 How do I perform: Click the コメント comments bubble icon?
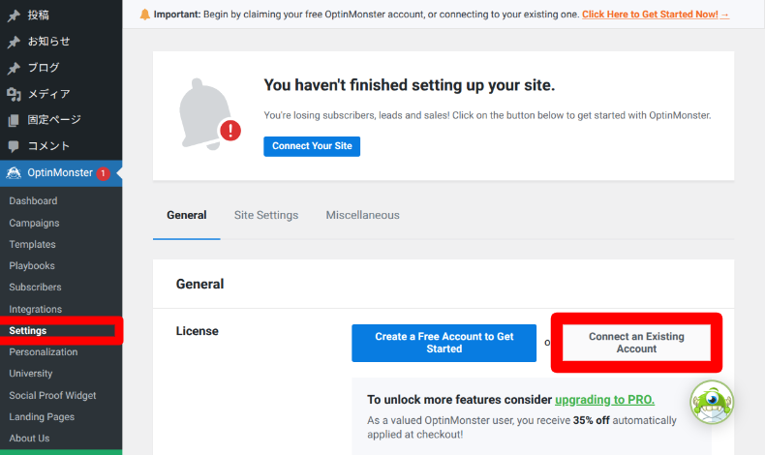tap(14, 146)
